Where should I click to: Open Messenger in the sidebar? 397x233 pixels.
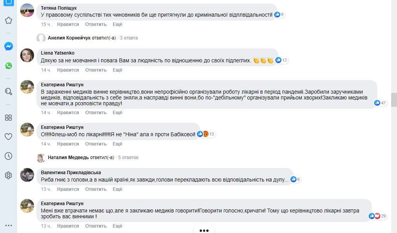(x=9, y=46)
